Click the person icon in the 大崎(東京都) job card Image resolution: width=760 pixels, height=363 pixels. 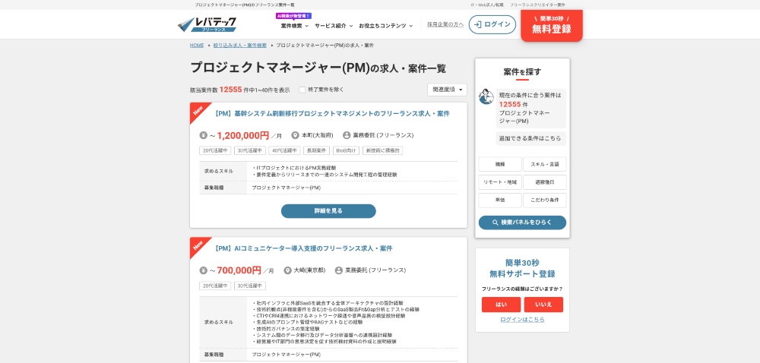click(339, 270)
